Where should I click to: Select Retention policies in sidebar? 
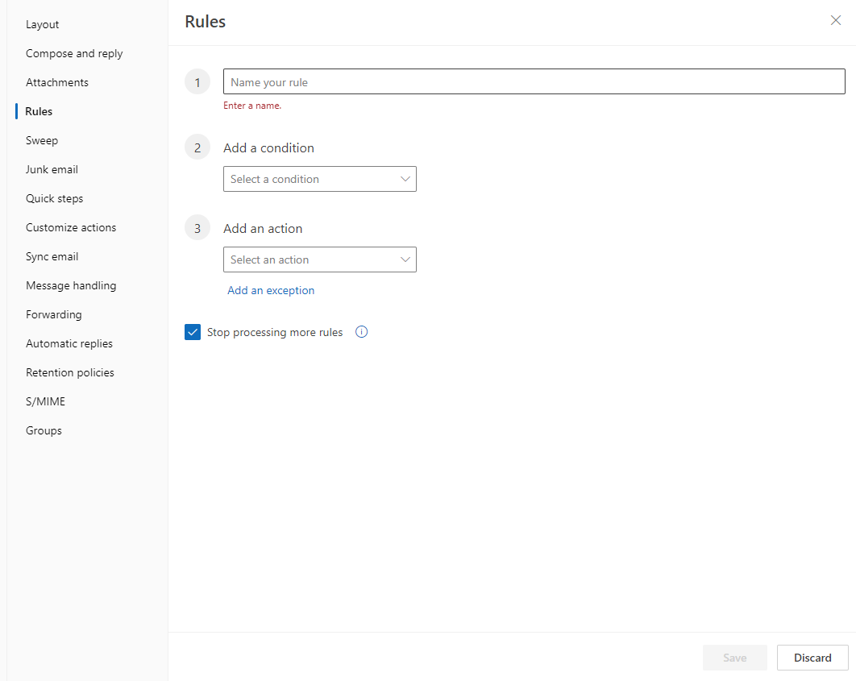click(x=70, y=372)
